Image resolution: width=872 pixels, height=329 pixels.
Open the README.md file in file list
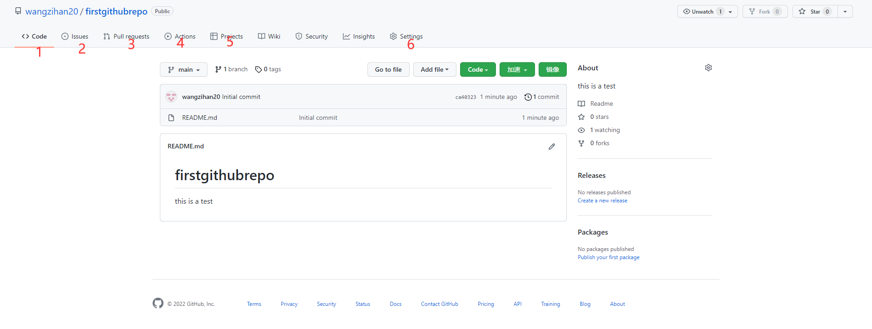(x=199, y=118)
